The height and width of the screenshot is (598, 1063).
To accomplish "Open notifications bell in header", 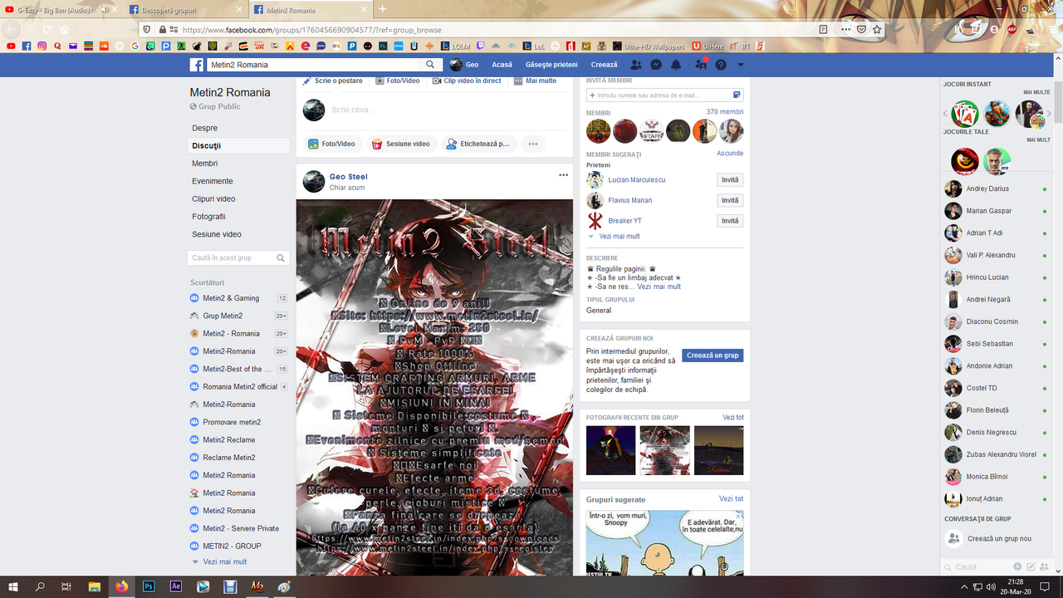I will click(x=676, y=65).
